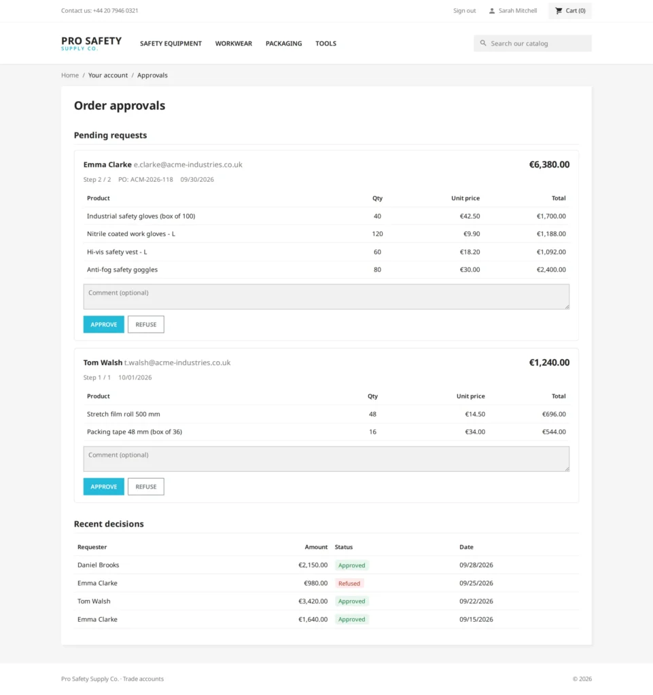Click Approved badge in Daniel Brooks row
This screenshot has width=653, height=695.
tap(352, 565)
